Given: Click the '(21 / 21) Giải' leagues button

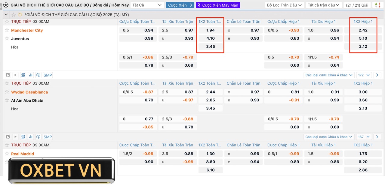Looking at the screenshot, I should pos(357,5).
